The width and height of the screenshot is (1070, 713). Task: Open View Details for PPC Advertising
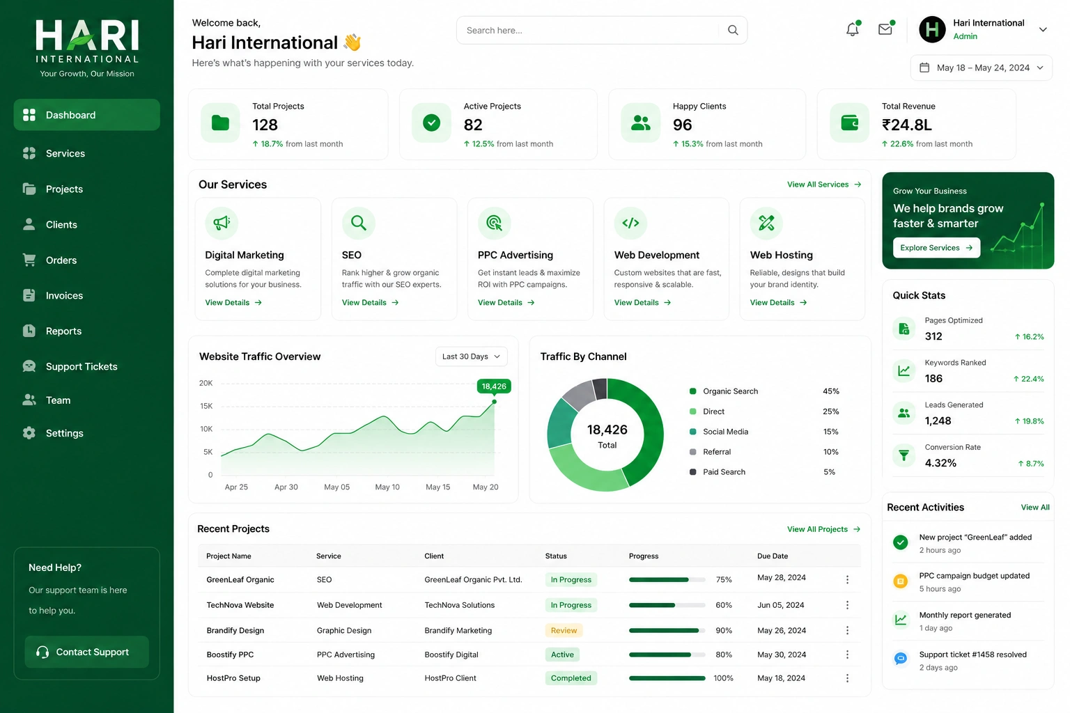point(506,303)
